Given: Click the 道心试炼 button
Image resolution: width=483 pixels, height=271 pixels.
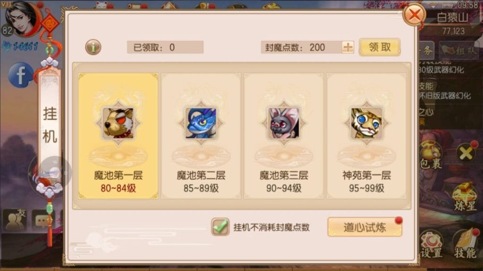Looking at the screenshot, I should pos(365,227).
